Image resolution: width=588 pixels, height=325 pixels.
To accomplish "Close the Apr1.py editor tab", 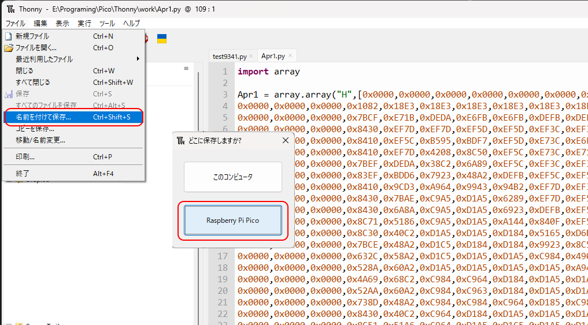I will [x=290, y=56].
